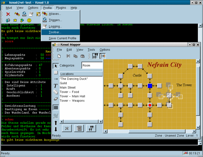Choose Save Current Profile menu entry

61,38
